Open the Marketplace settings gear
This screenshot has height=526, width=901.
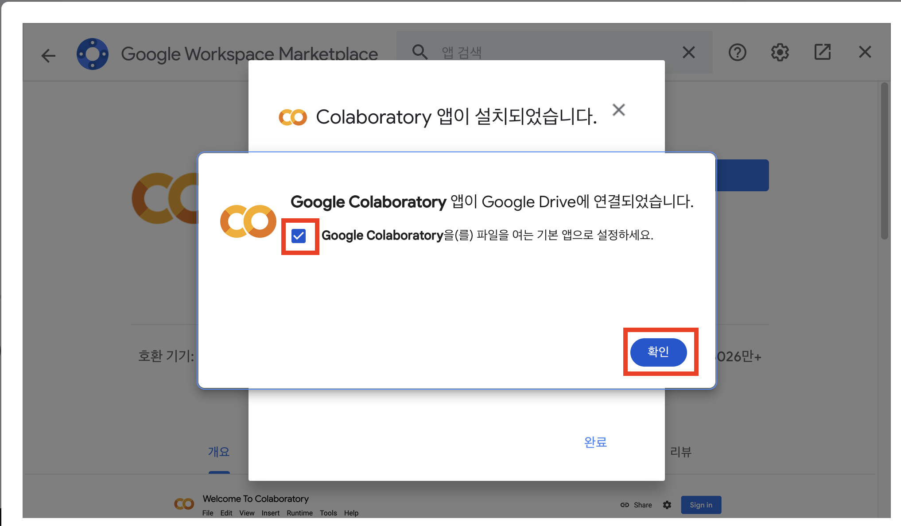[780, 52]
